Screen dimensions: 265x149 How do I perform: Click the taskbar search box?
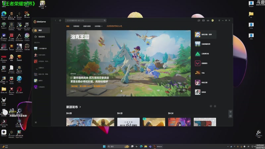pyautogui.click(x=118, y=146)
